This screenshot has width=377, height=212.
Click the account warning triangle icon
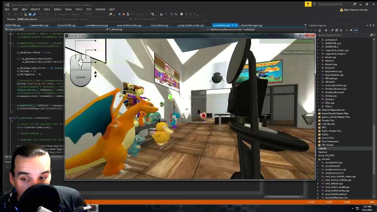coord(341,10)
